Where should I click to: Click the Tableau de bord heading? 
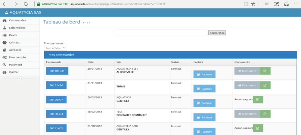point(61,22)
